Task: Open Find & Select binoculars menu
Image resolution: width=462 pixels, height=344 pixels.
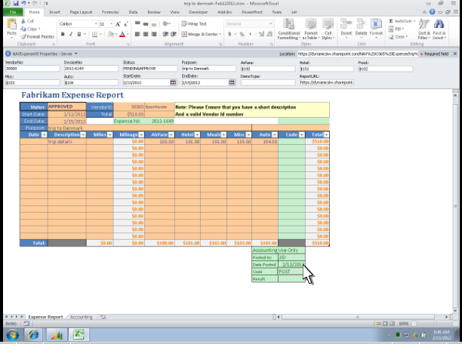Action: coord(439,29)
